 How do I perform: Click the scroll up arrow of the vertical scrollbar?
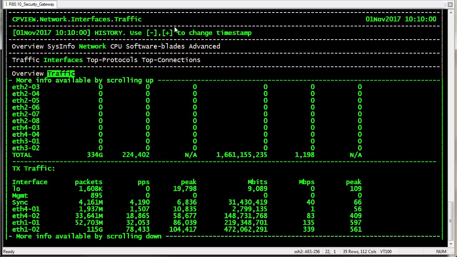[x=451, y=13]
